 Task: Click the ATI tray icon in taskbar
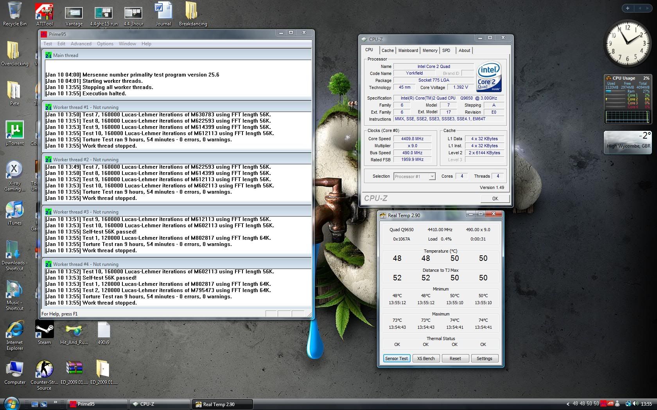pyautogui.click(x=610, y=404)
